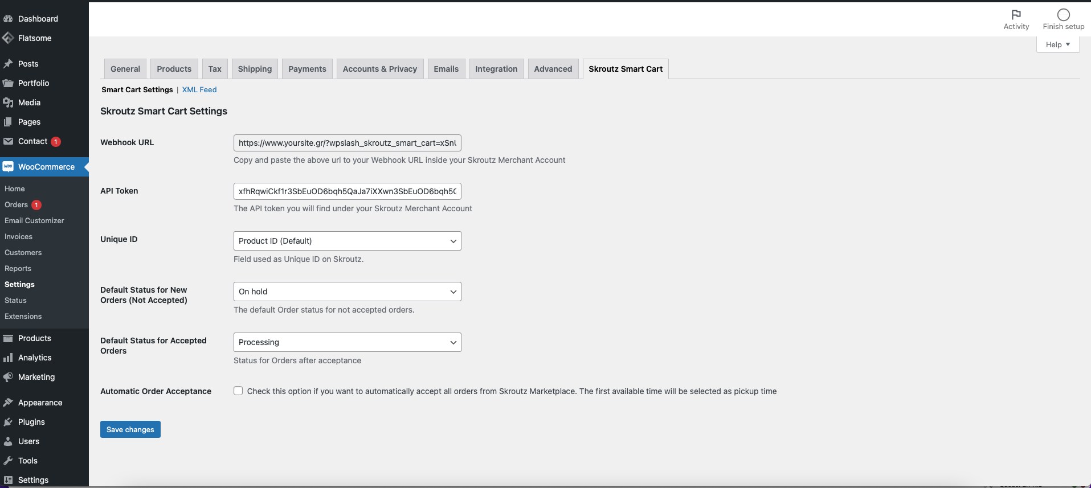The image size is (1091, 488).
Task: Open Default Status for Accepted Orders dropdown
Action: click(348, 342)
